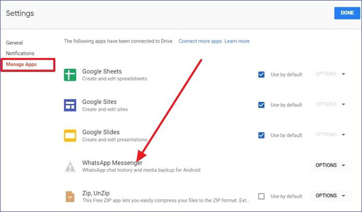Viewport: 362px width, 212px height.
Task: Select the Manage Apps tab
Action: 21,65
